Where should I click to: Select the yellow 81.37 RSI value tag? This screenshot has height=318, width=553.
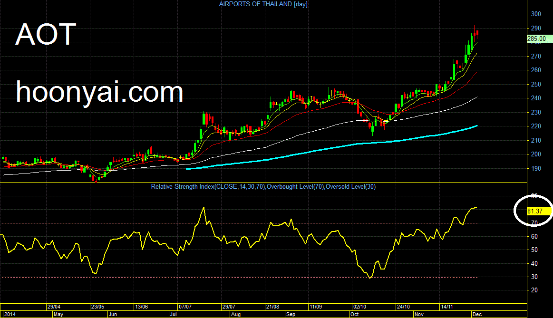(x=539, y=211)
